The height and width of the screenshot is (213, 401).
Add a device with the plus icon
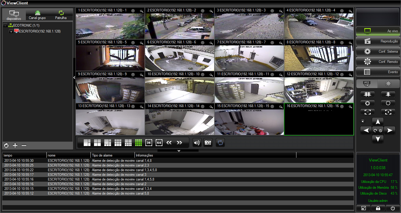pos(15,146)
